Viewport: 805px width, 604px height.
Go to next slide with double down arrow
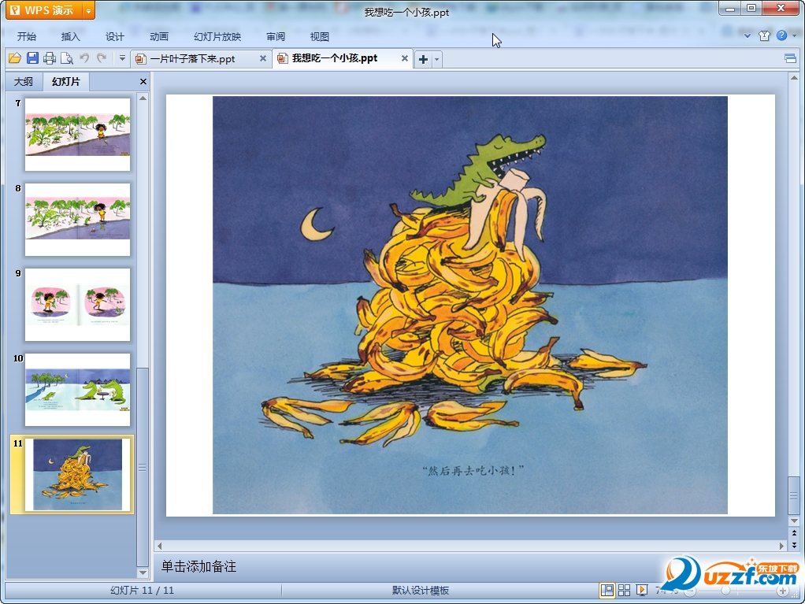pyautogui.click(x=794, y=545)
